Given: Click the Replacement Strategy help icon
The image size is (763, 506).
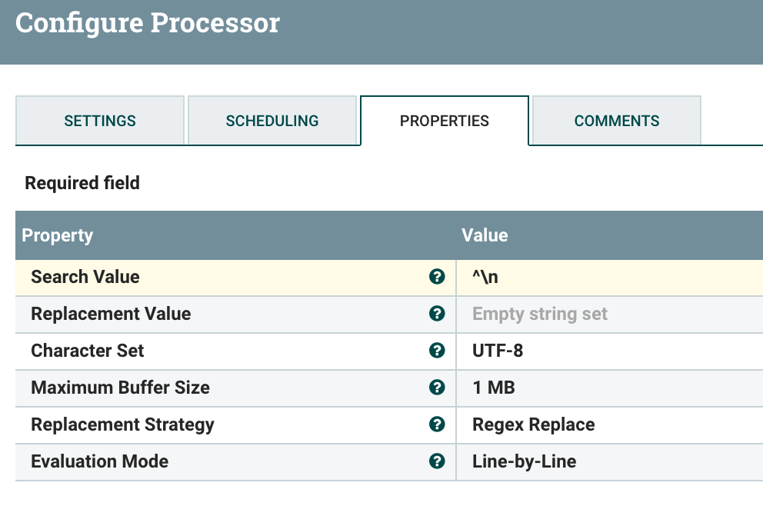Looking at the screenshot, I should pos(438,424).
